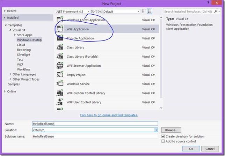
Task: Click the Console Application template icon
Action: point(60,38)
